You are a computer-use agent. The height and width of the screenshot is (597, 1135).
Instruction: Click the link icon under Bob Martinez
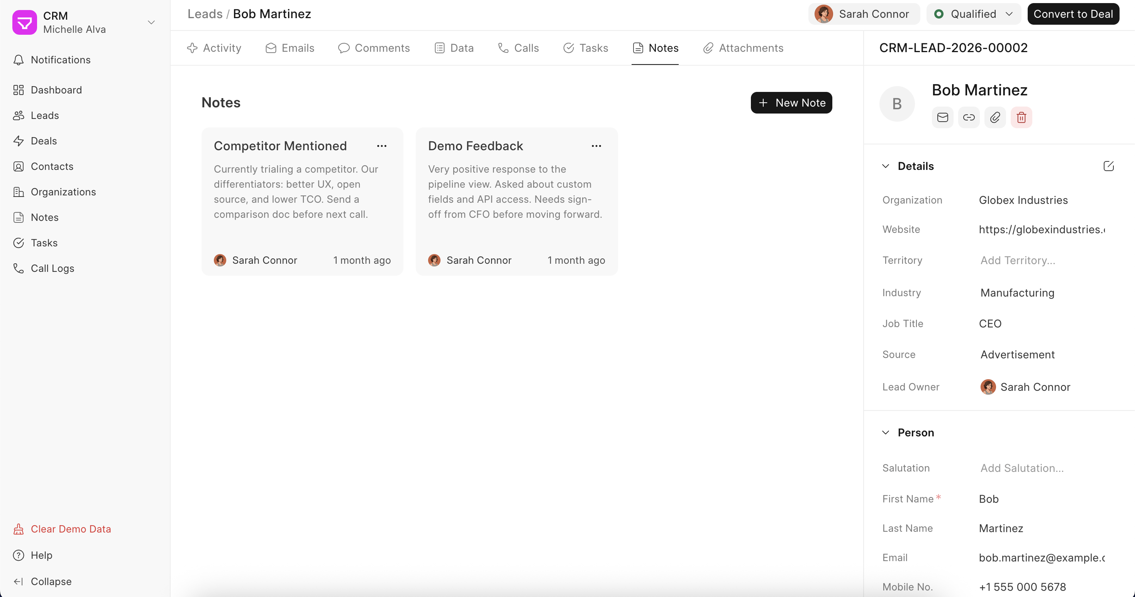(969, 117)
